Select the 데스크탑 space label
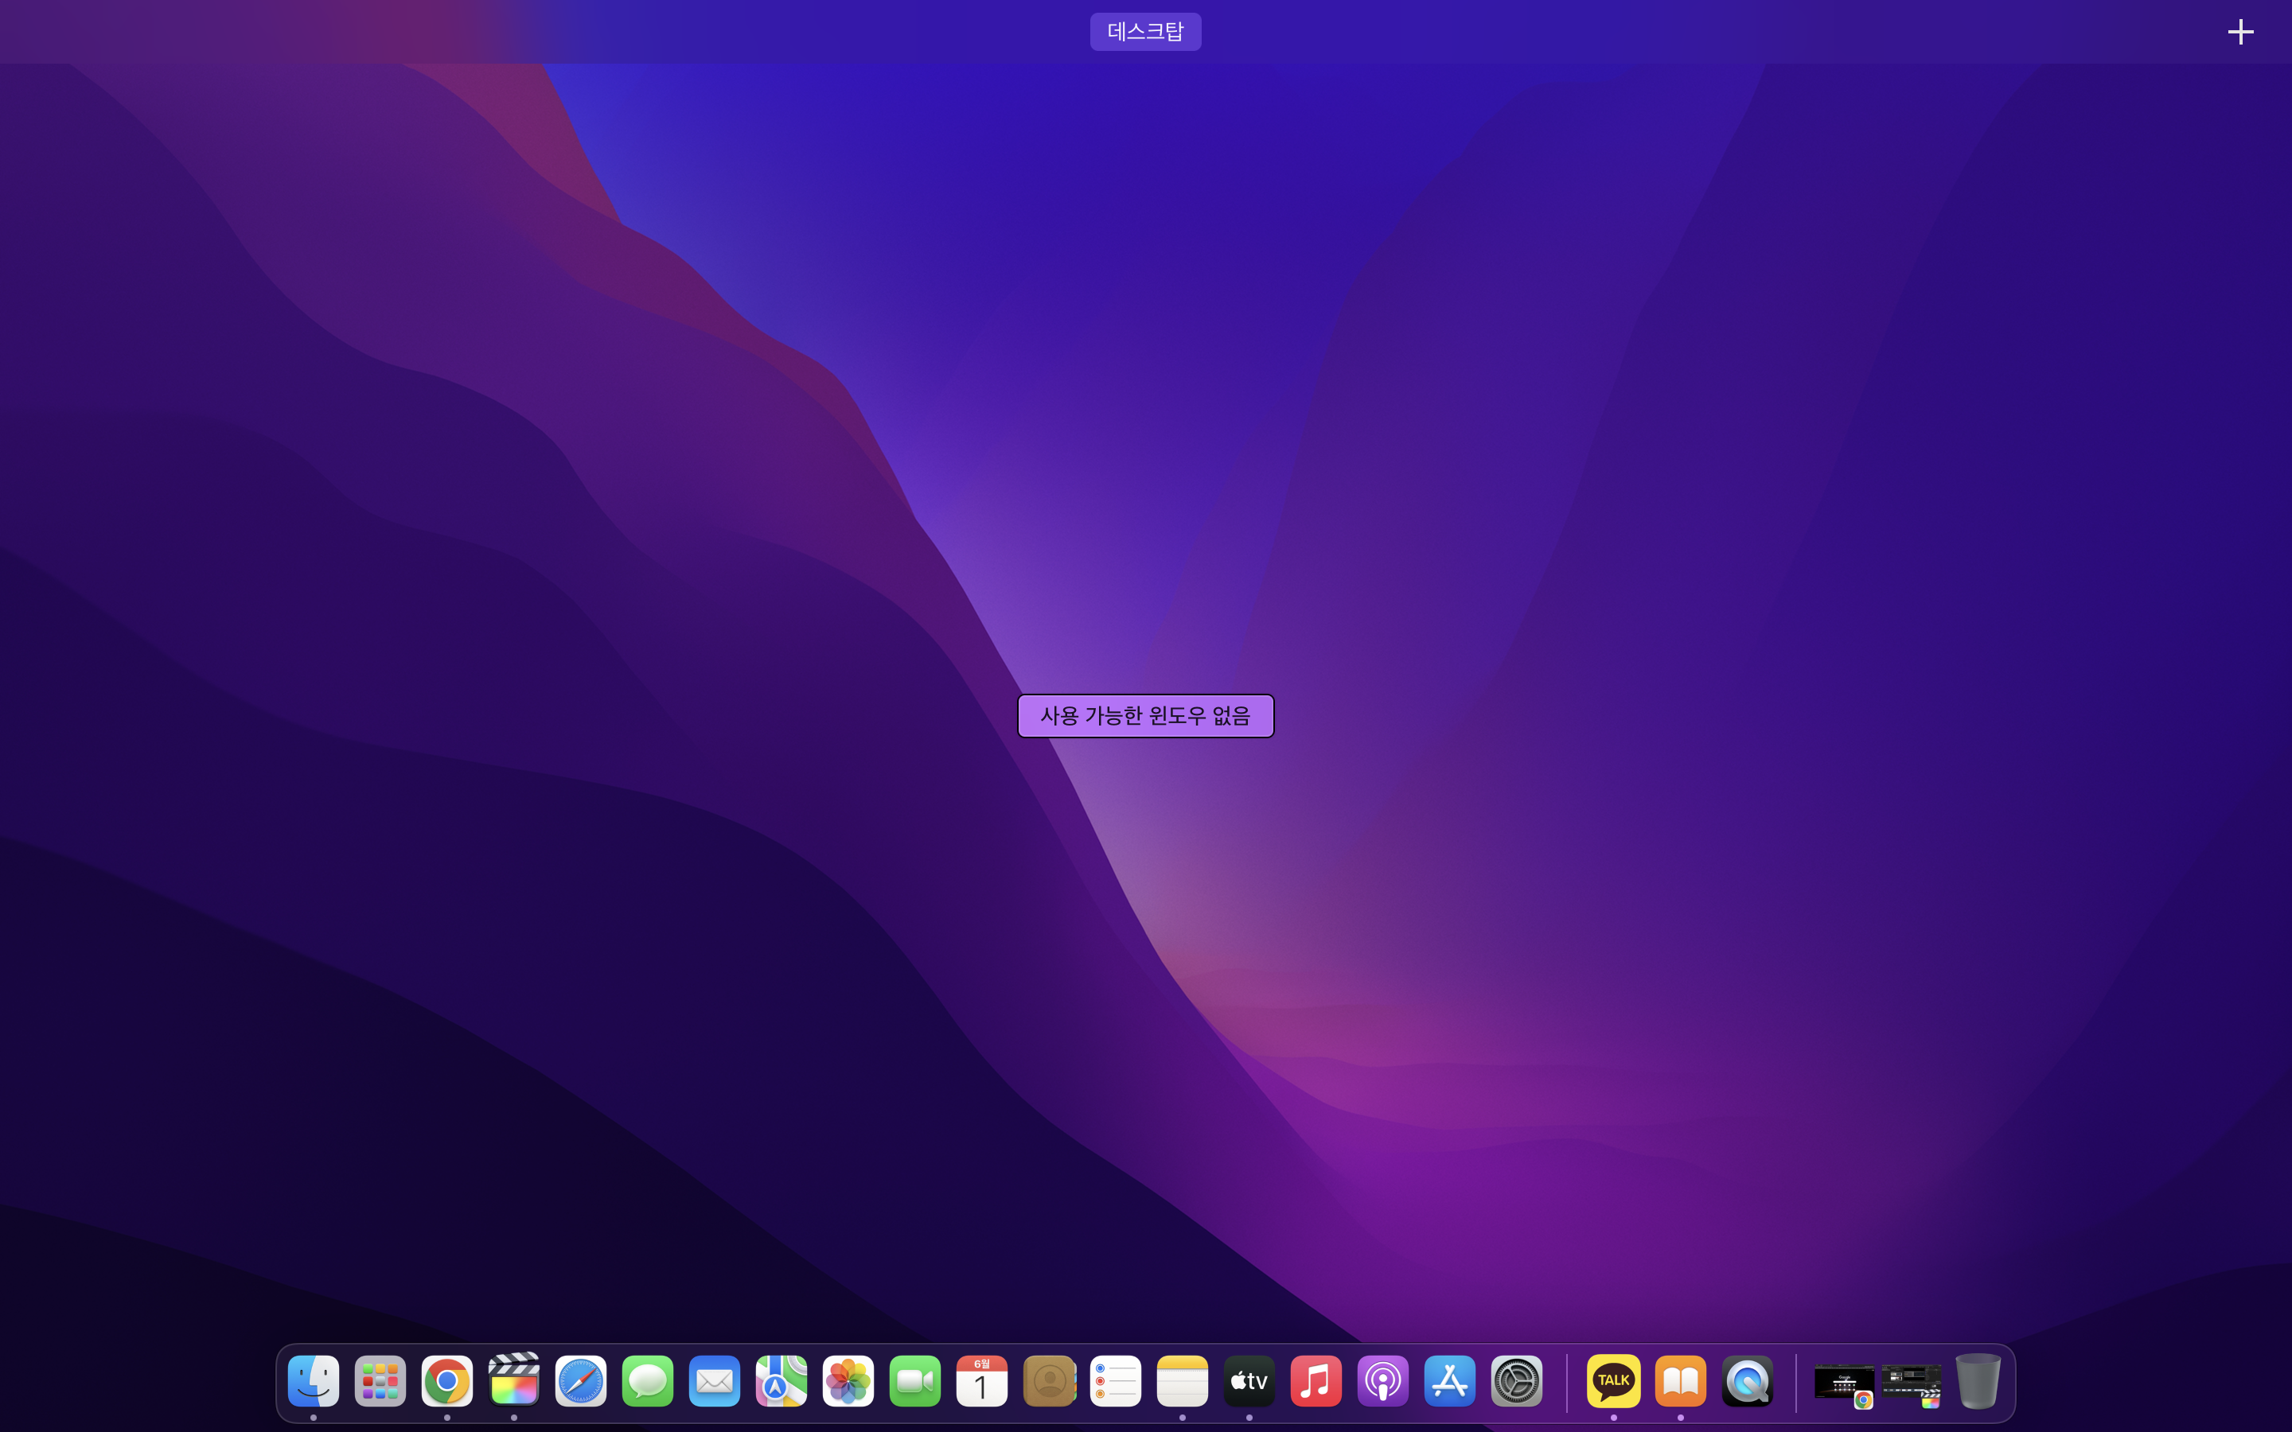2292x1432 pixels. (1145, 31)
